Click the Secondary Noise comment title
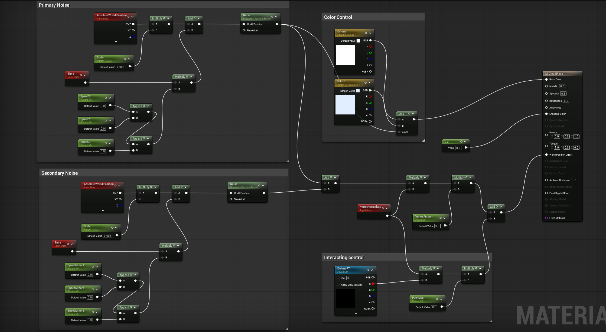The image size is (606, 332). (x=60, y=173)
